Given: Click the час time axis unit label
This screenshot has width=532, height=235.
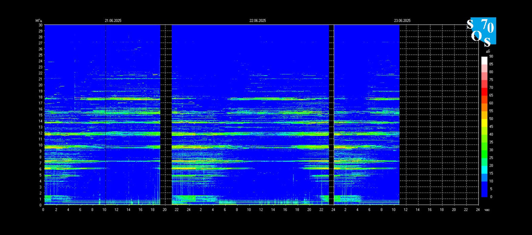Looking at the screenshot, I should 487,210.
